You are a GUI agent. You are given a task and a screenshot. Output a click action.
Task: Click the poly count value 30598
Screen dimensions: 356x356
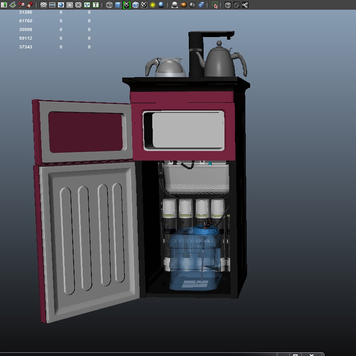[x=26, y=30]
